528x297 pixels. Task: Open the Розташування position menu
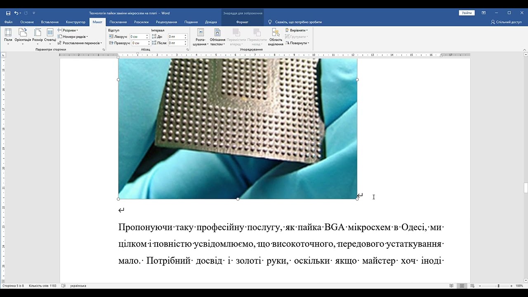pyautogui.click(x=200, y=37)
